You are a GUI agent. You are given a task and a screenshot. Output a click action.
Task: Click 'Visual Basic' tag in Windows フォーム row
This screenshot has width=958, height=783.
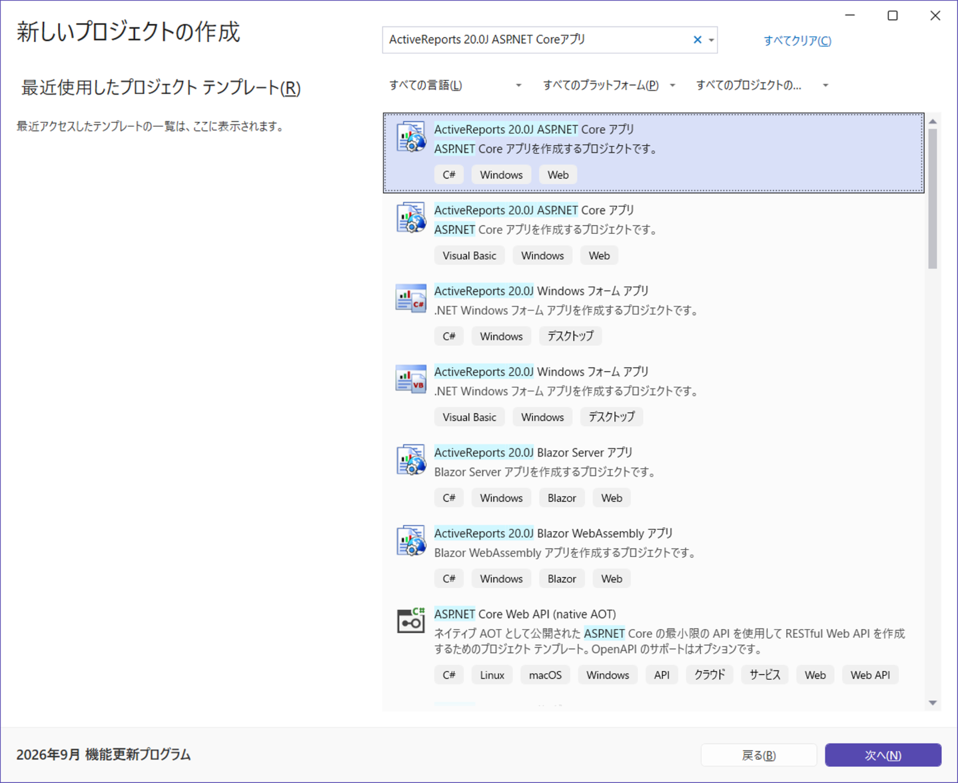(x=469, y=417)
